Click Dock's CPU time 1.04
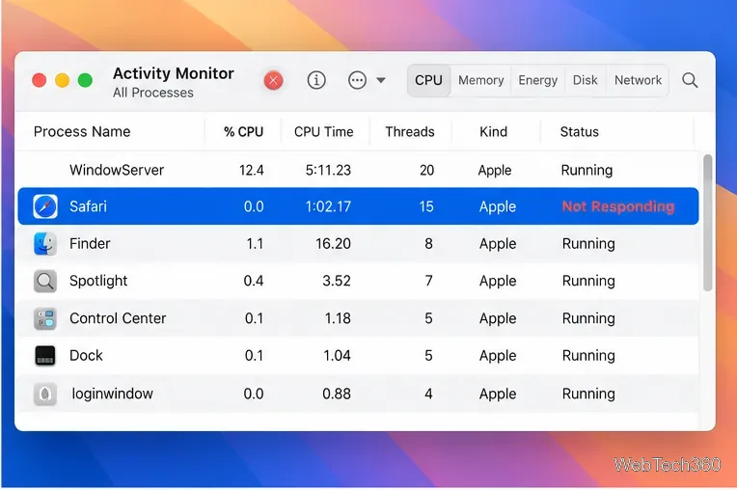Image resolution: width=737 pixels, height=490 pixels. 337,356
